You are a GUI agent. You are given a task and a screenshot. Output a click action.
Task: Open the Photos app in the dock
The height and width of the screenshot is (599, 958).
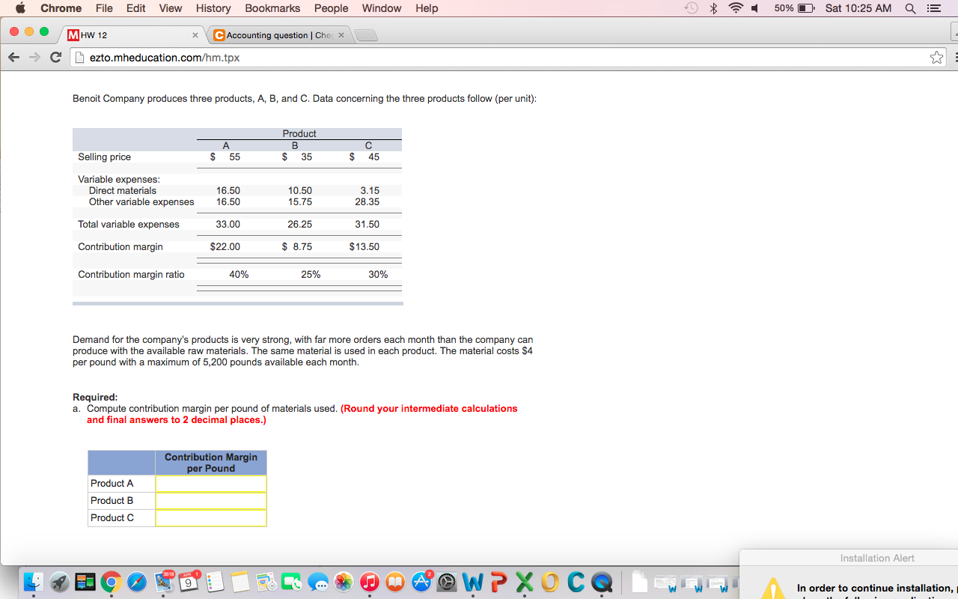click(x=344, y=583)
